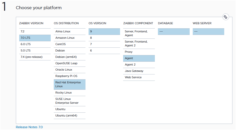Screen dimensions: 236x130
Task: Select Ubuntu (arm64) distribution
Action: coord(69,115)
